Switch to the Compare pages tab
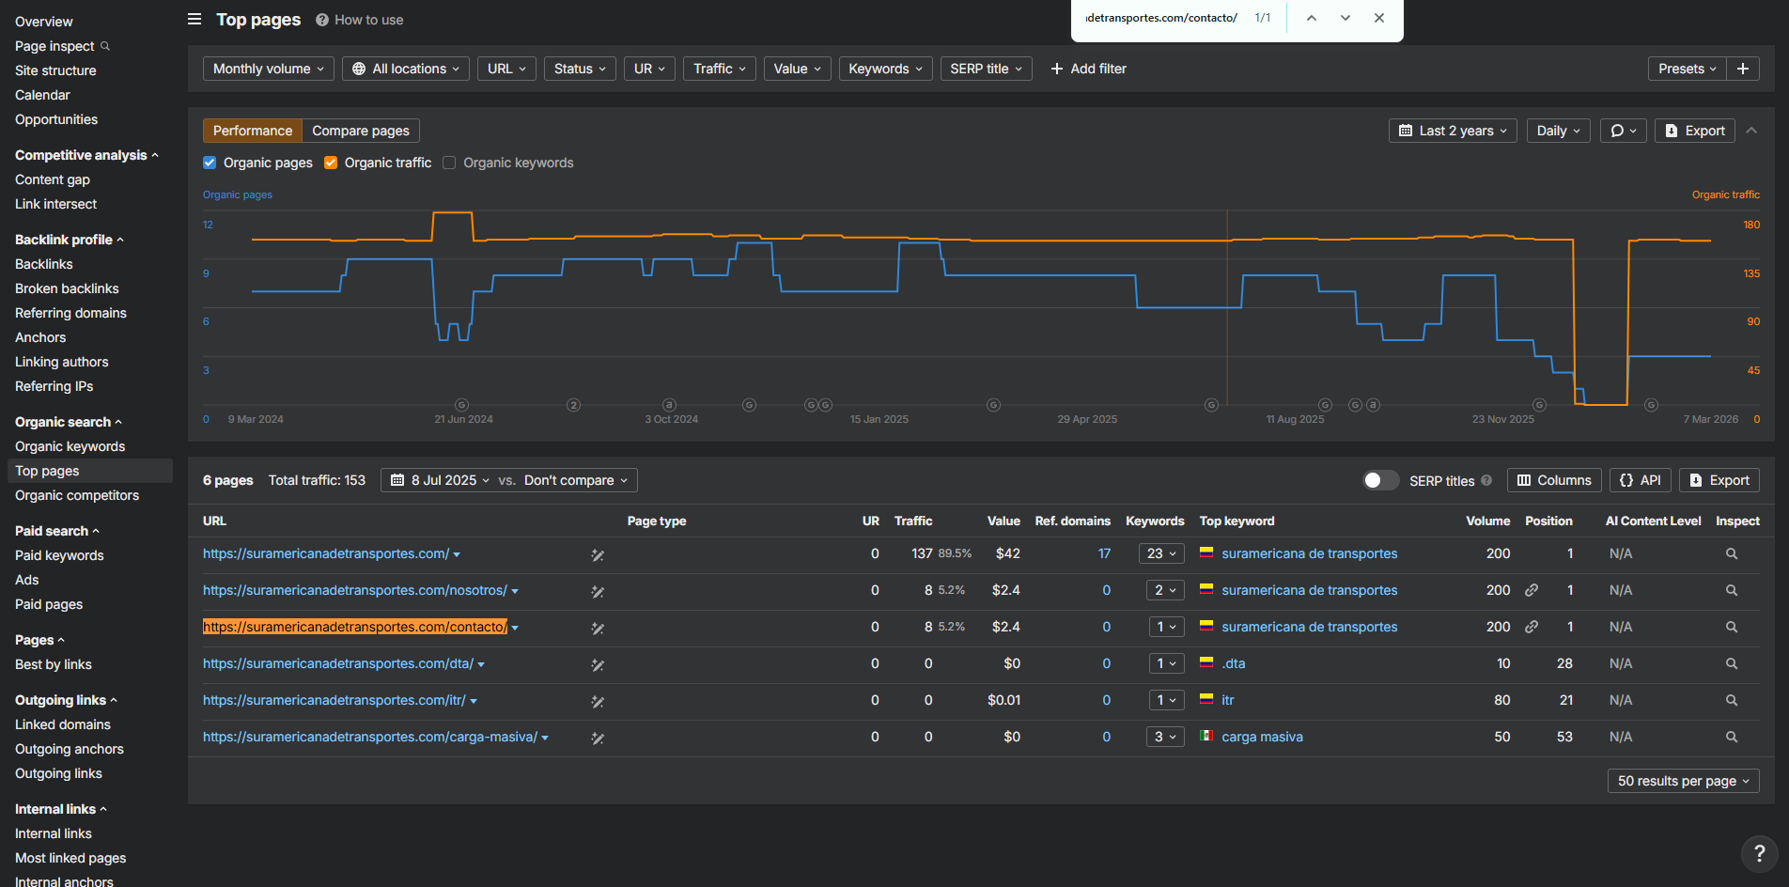 coord(361,131)
